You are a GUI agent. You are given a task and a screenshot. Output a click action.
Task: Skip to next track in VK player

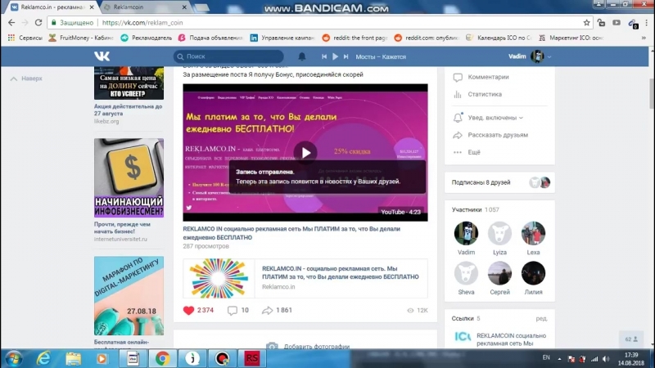coord(346,56)
